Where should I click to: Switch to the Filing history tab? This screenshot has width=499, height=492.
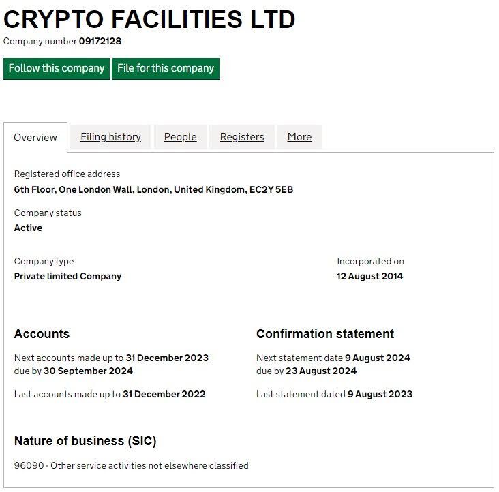tap(110, 137)
